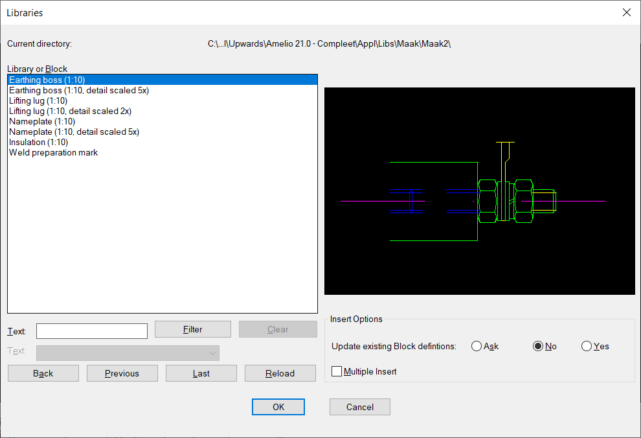Reload the library list
Viewport: 641px width, 438px height.
(280, 373)
